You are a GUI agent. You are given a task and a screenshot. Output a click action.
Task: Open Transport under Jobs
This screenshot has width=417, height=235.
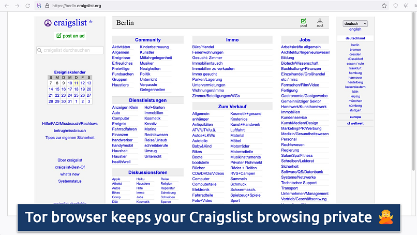coord(289,188)
